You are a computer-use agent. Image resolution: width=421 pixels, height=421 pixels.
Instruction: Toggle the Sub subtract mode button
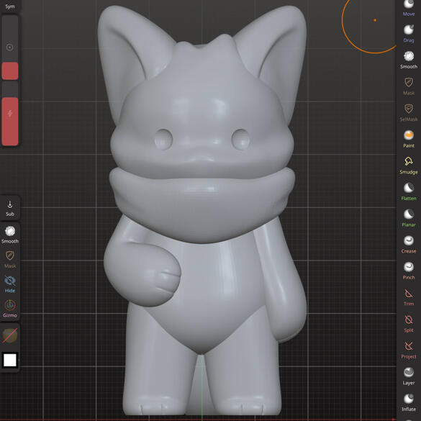click(10, 208)
